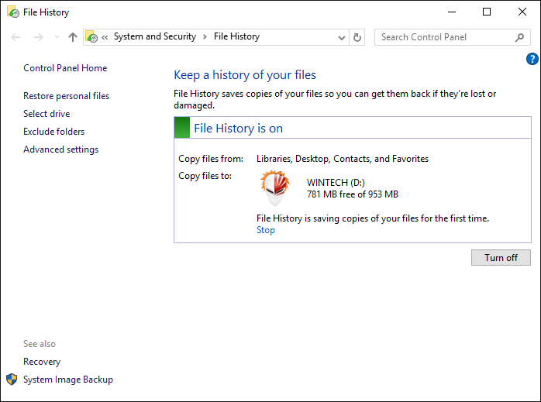This screenshot has width=541, height=402.
Task: Minimize the File History window
Action: (x=452, y=12)
